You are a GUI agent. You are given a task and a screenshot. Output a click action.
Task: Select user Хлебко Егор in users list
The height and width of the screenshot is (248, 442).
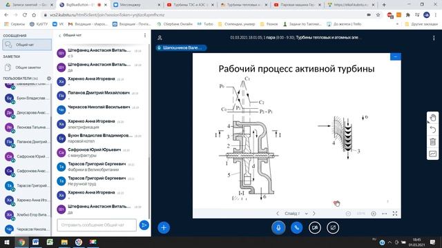(x=27, y=214)
